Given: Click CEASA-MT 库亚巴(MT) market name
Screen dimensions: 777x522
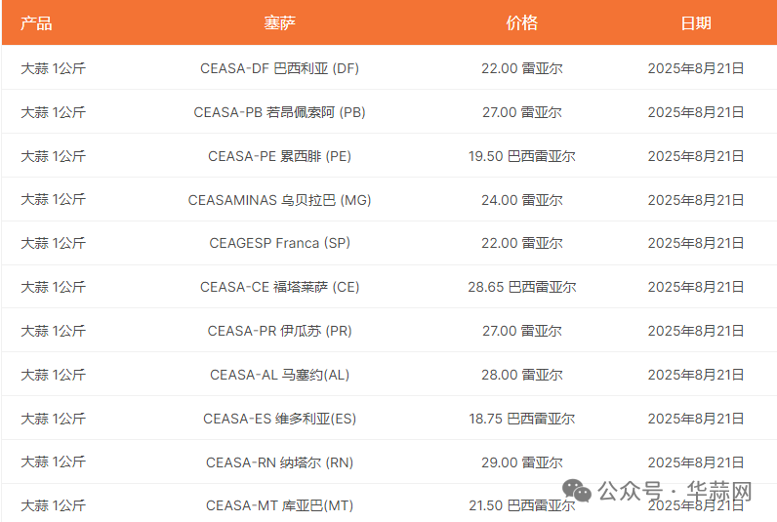Looking at the screenshot, I should 279,505.
